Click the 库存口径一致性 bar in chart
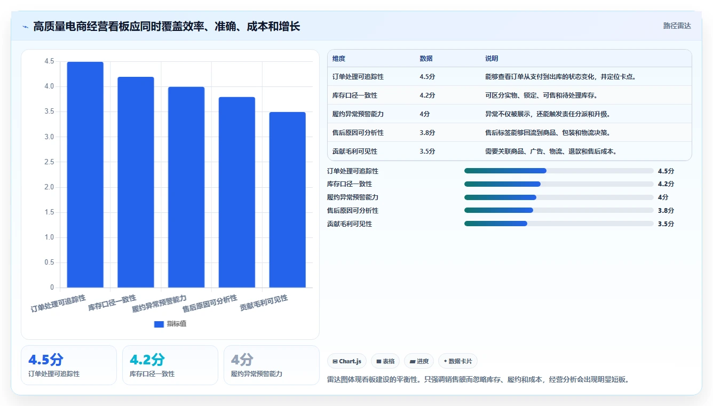Viewport: 713px width, 406px height. coord(136,182)
